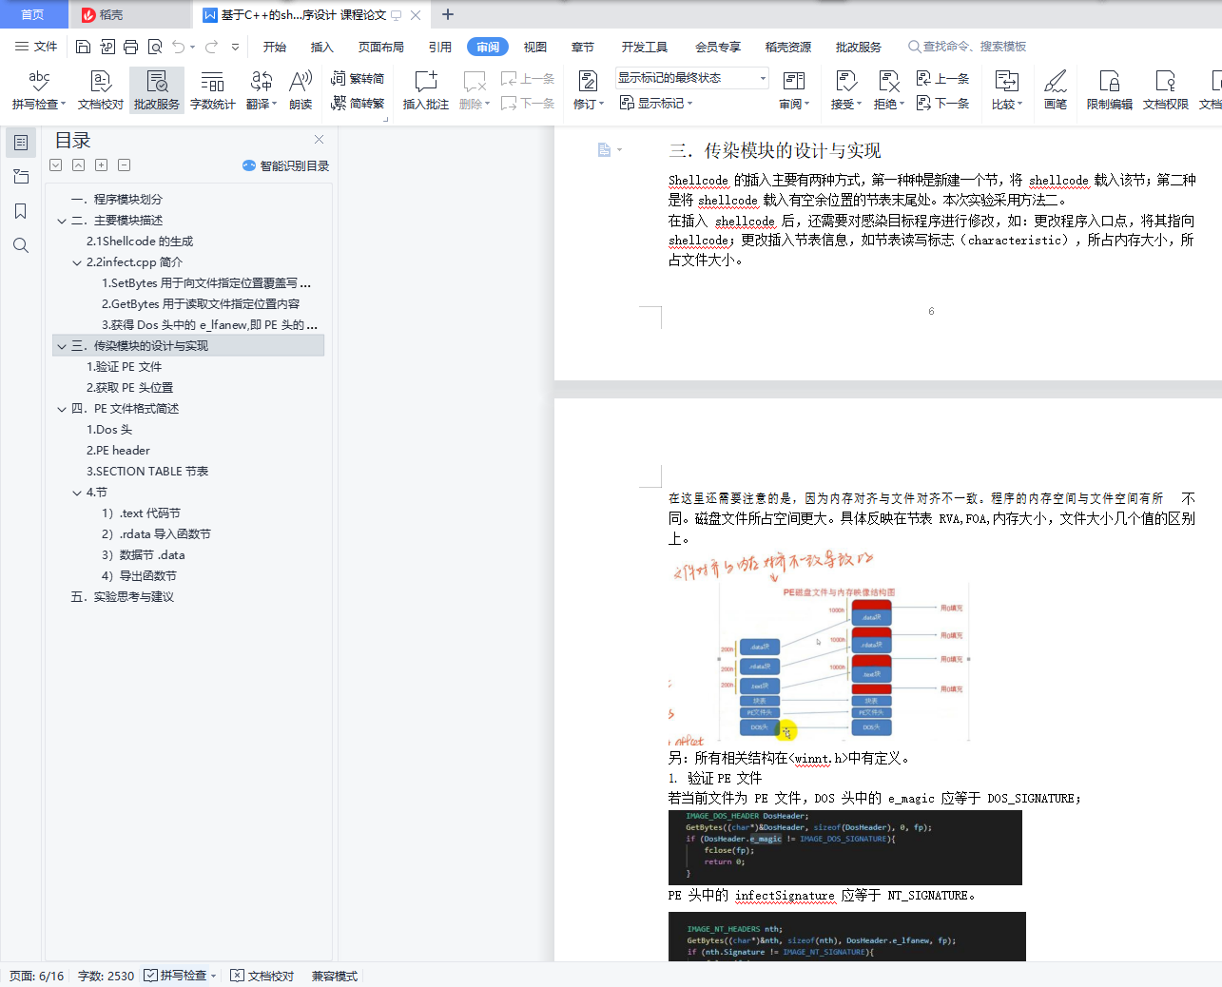1222x987 pixels.
Task: Switch to the 视图 tab
Action: pyautogui.click(x=535, y=47)
